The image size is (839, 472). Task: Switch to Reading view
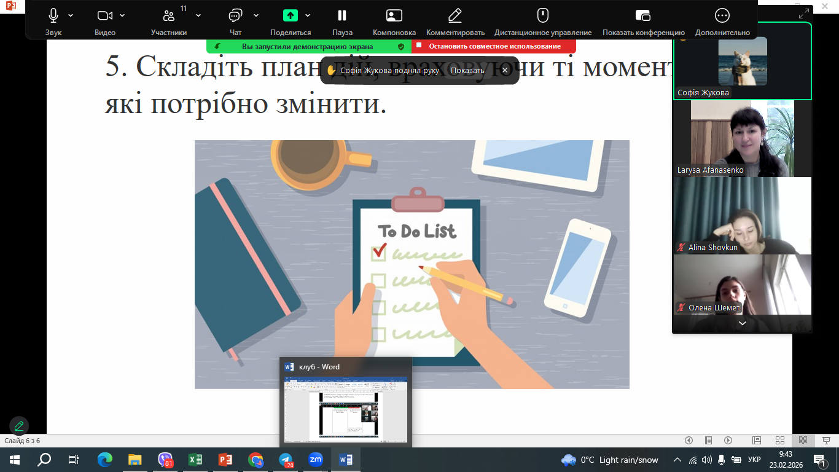click(x=803, y=441)
